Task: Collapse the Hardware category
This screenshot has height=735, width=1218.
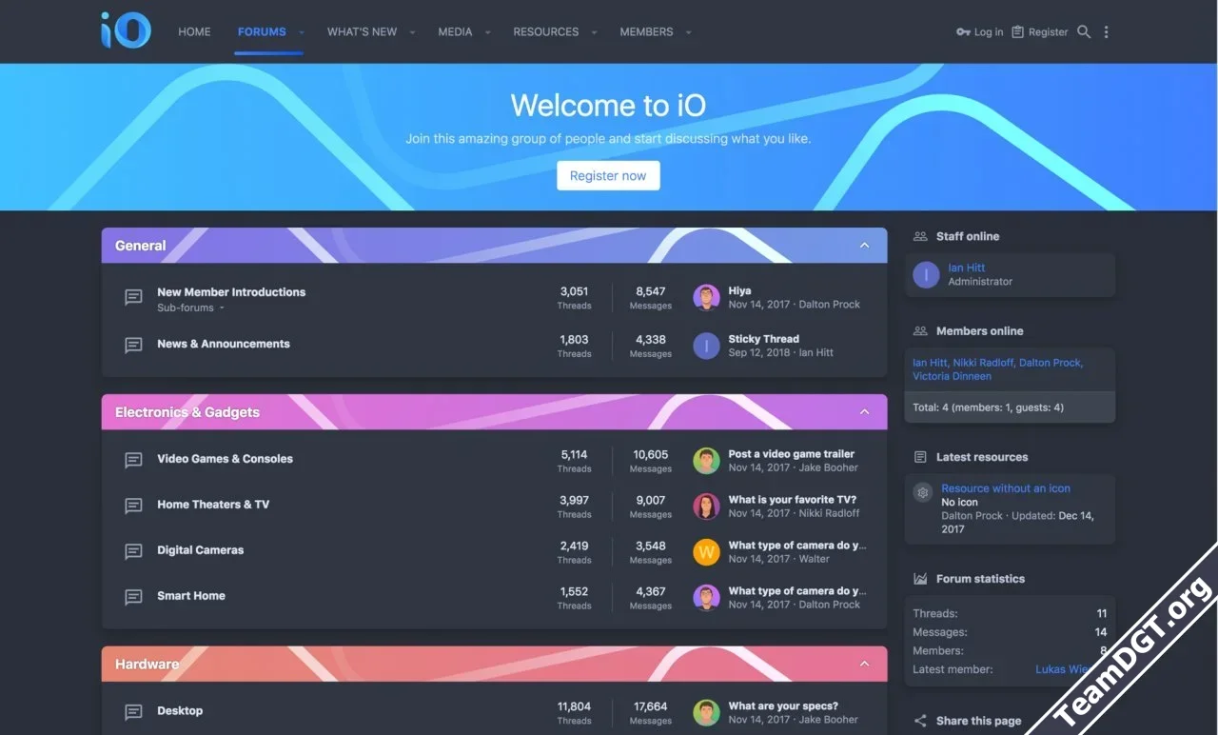Action: 864,664
